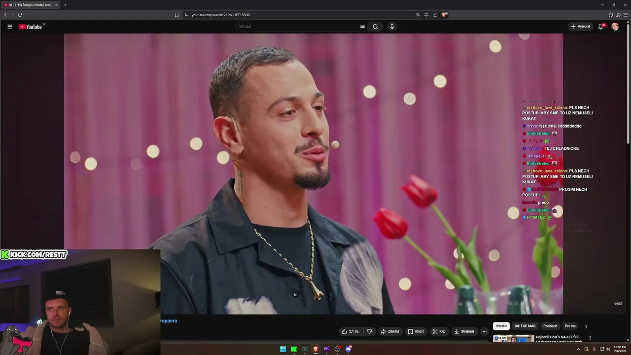The height and width of the screenshot is (355, 631).
Task: Open volume control in system tray
Action: (608, 349)
